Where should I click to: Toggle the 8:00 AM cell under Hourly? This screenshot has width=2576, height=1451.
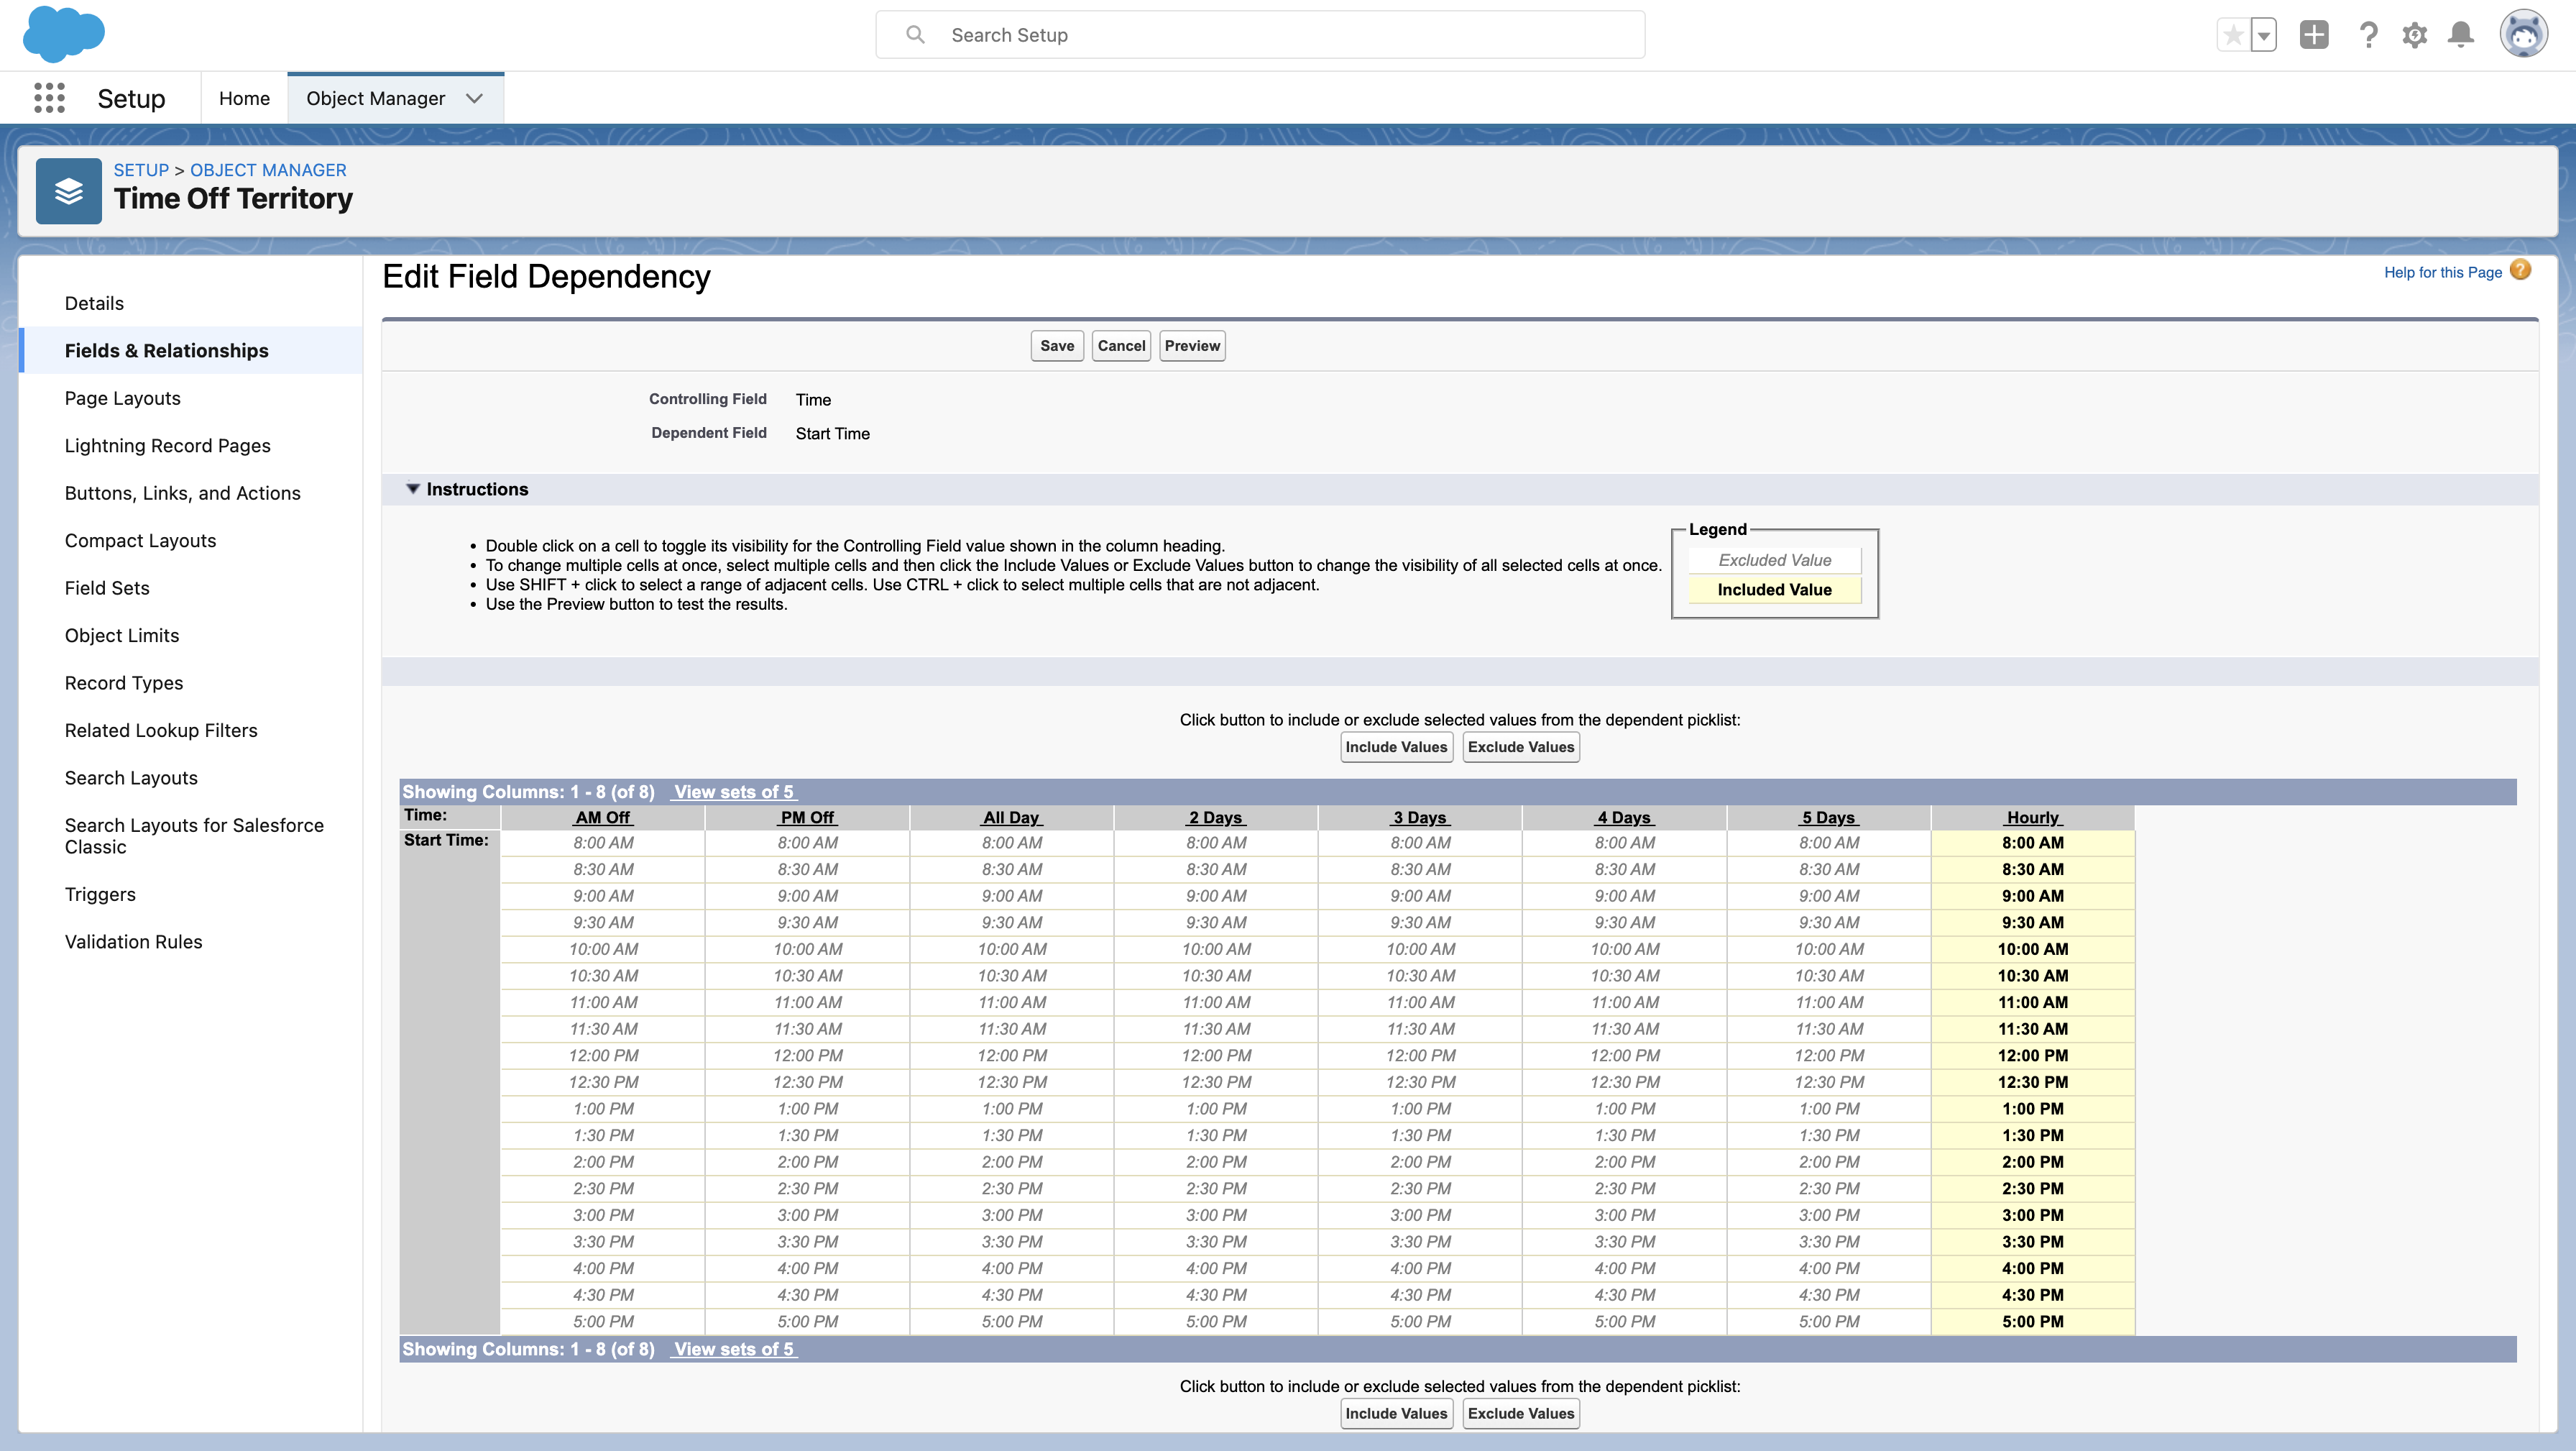(2032, 843)
